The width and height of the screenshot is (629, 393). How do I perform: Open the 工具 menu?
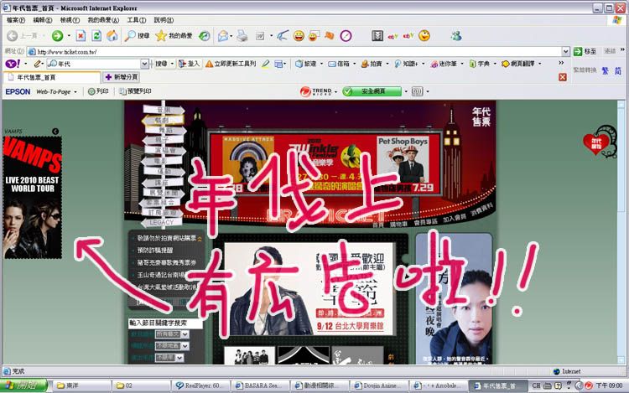pos(137,20)
